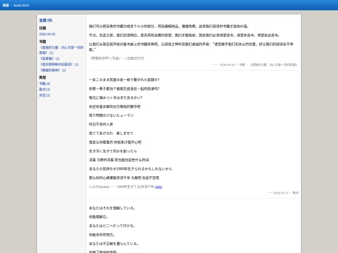
Task: Click source line 《梦想的诗学》(节选)
Action: point(116,58)
